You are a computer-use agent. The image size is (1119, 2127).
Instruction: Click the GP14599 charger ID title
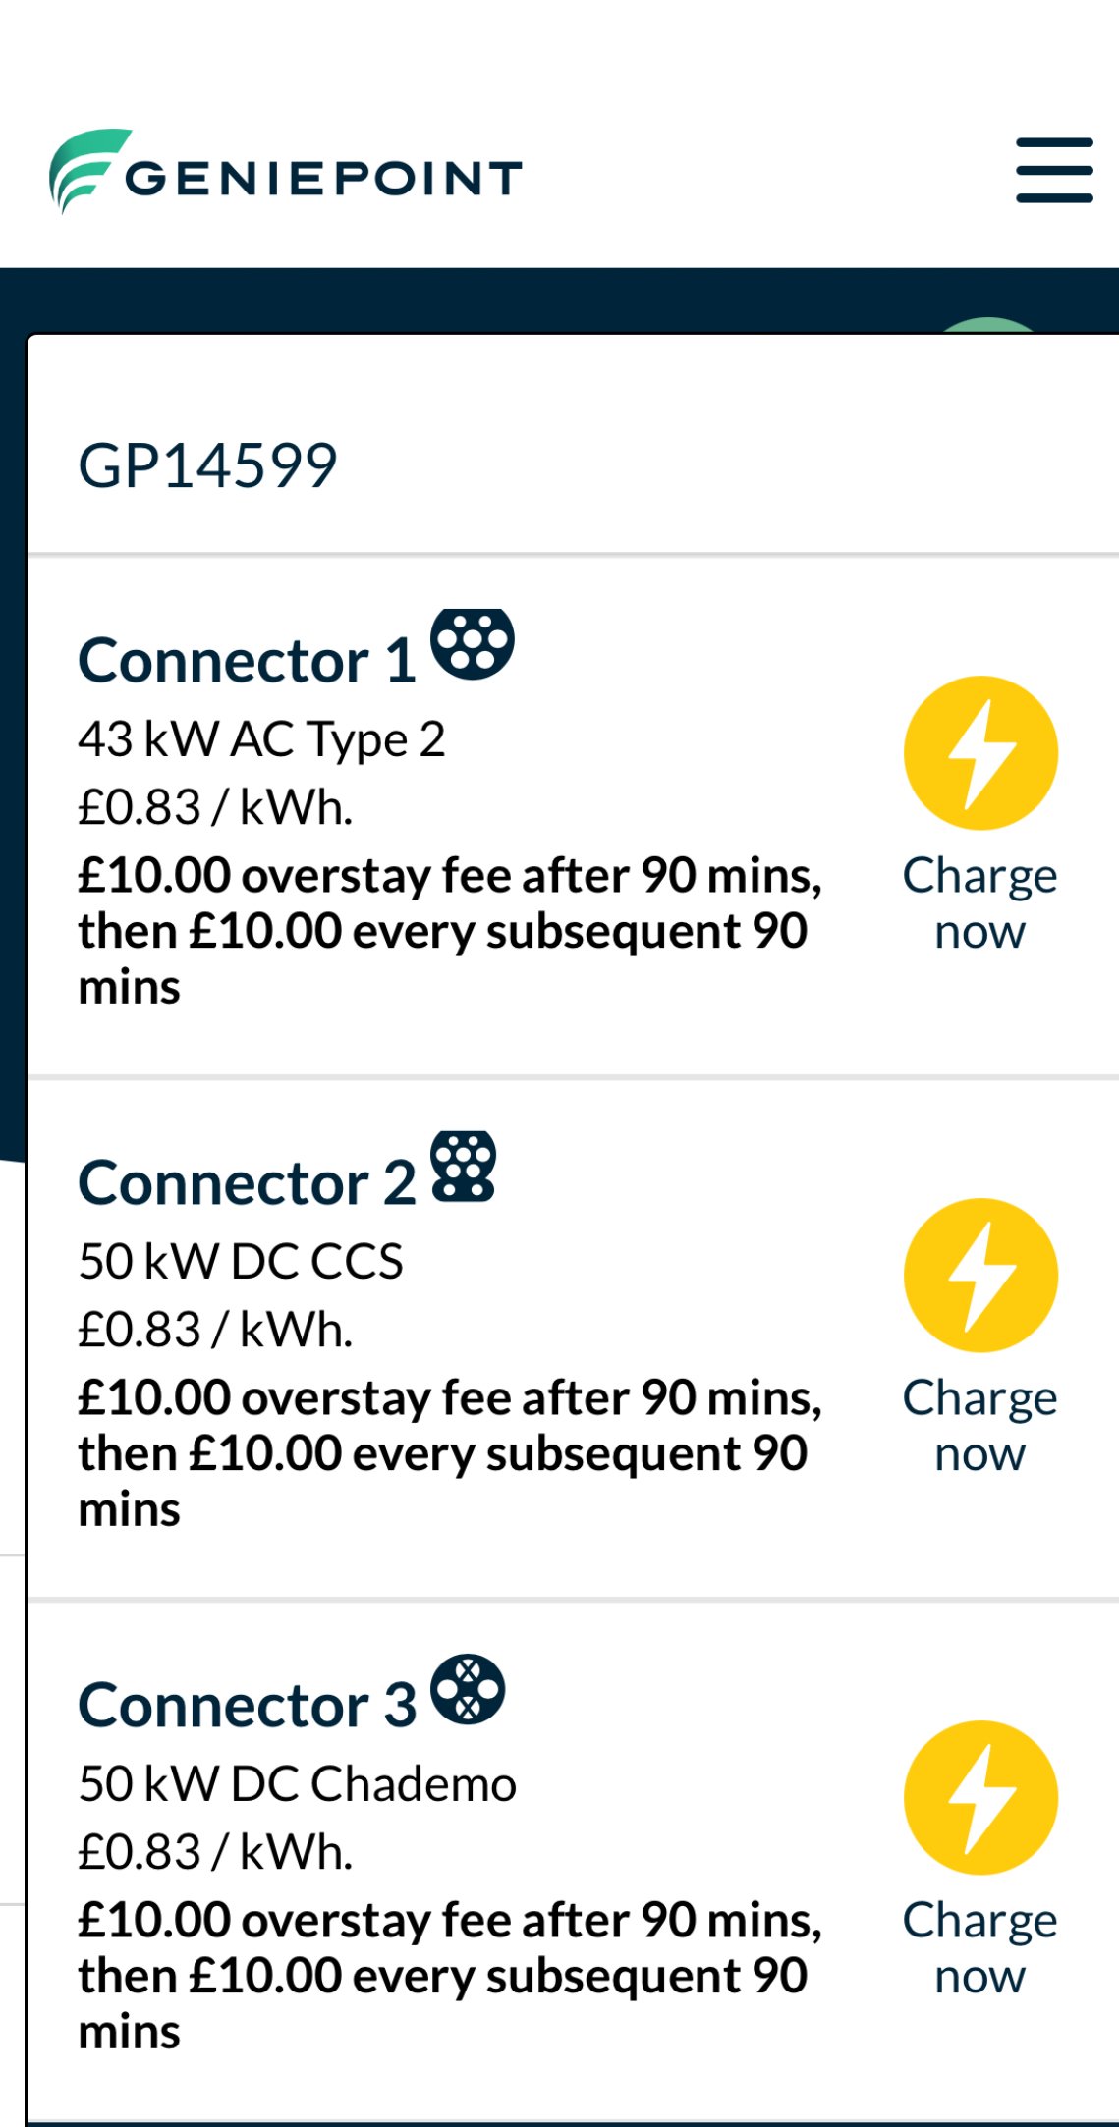click(207, 464)
